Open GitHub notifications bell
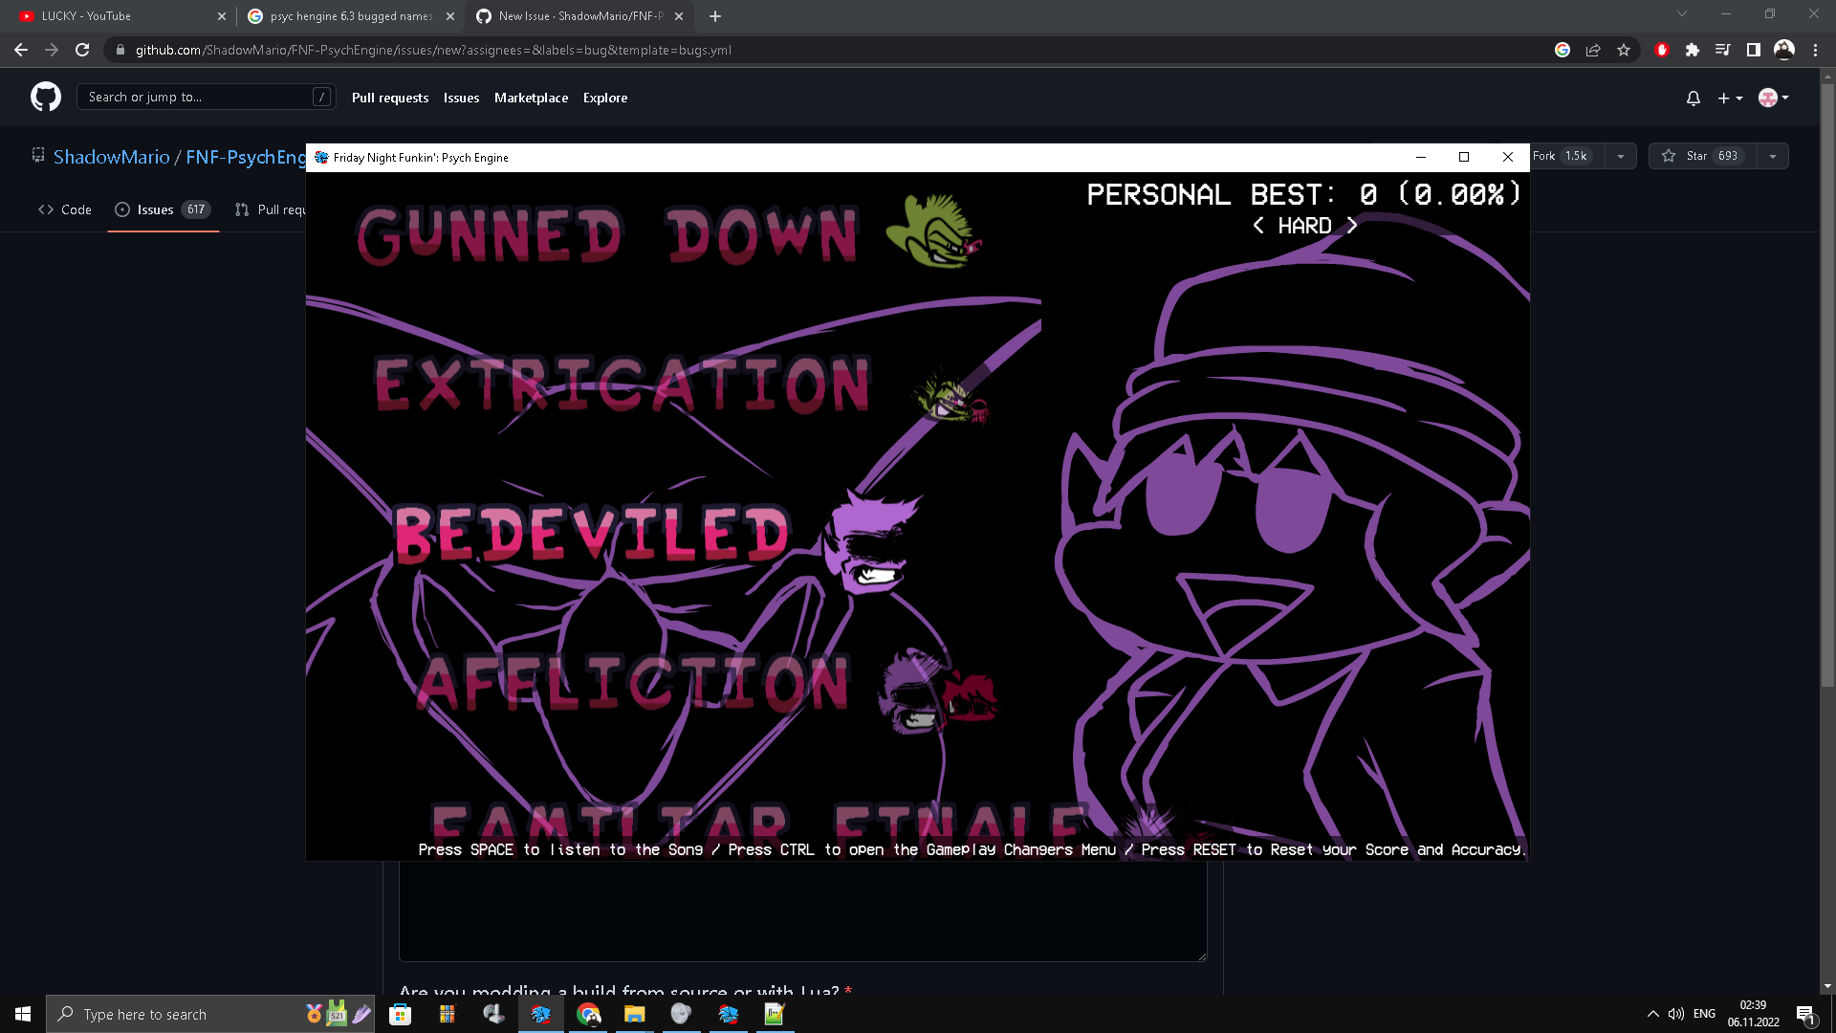This screenshot has width=1836, height=1033. (1693, 98)
